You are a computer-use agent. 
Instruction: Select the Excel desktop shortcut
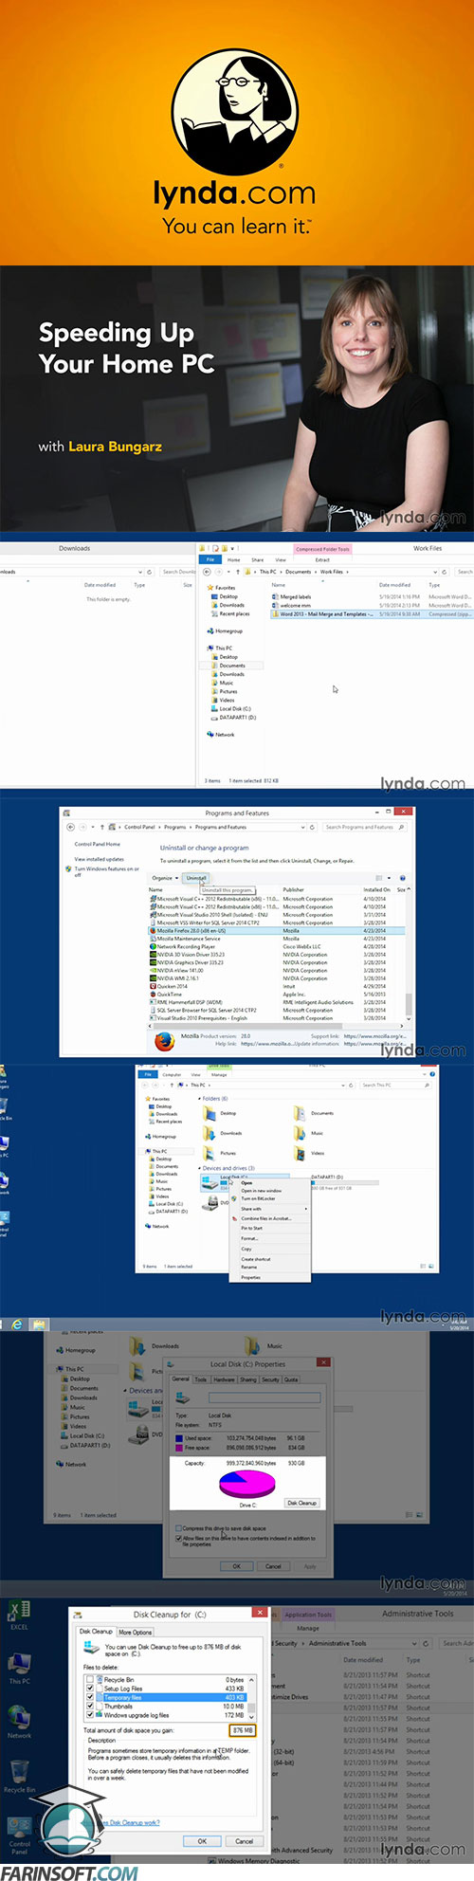[x=19, y=1614]
